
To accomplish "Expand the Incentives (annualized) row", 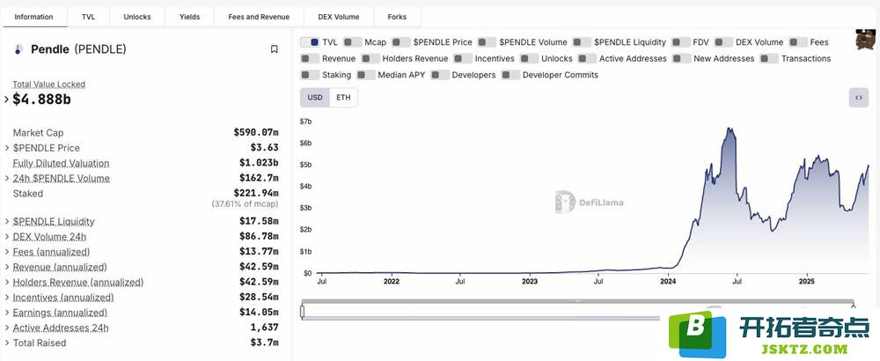I will tap(7, 298).
